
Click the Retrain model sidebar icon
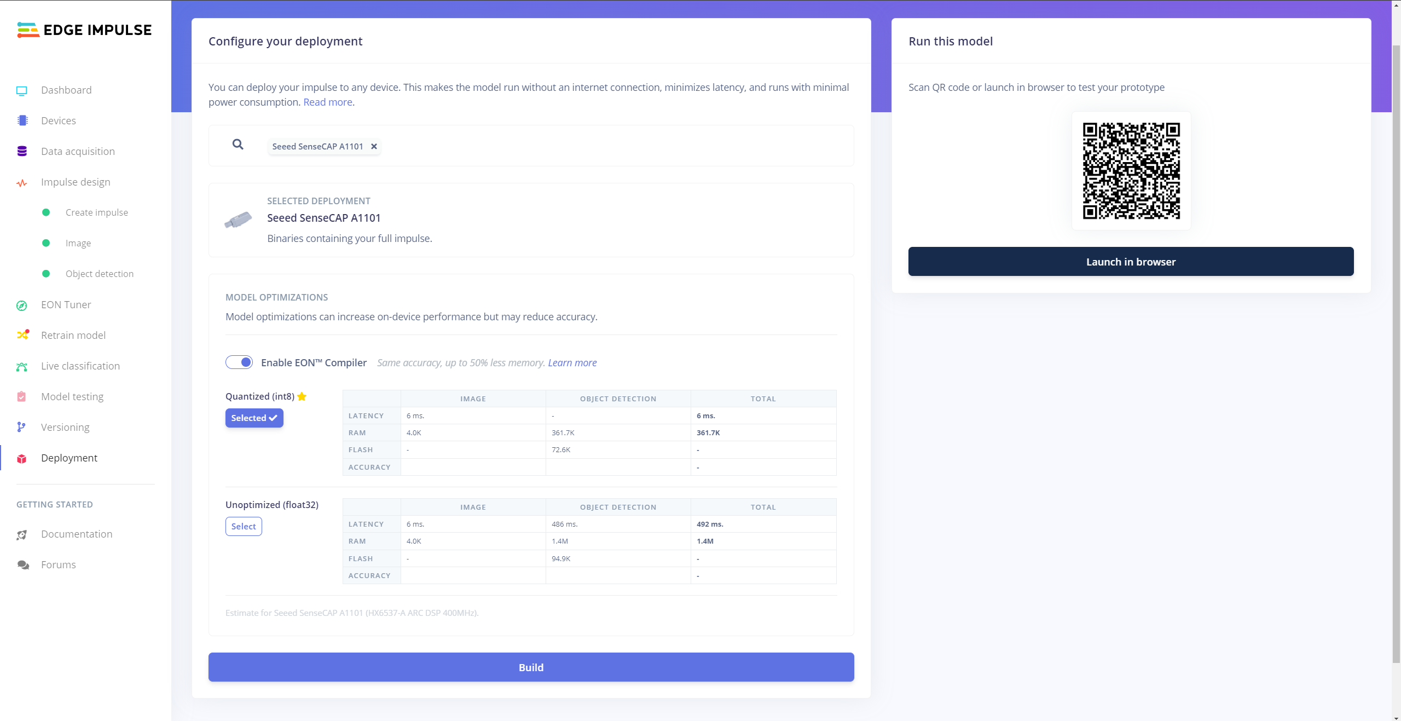pyautogui.click(x=22, y=334)
